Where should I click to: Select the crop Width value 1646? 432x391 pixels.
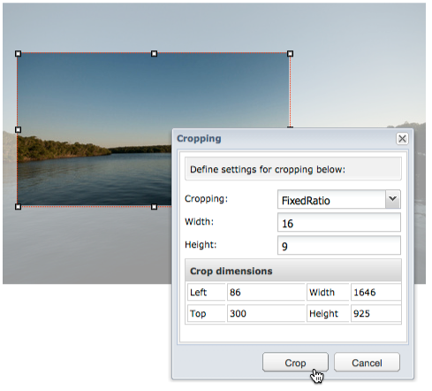click(375, 292)
